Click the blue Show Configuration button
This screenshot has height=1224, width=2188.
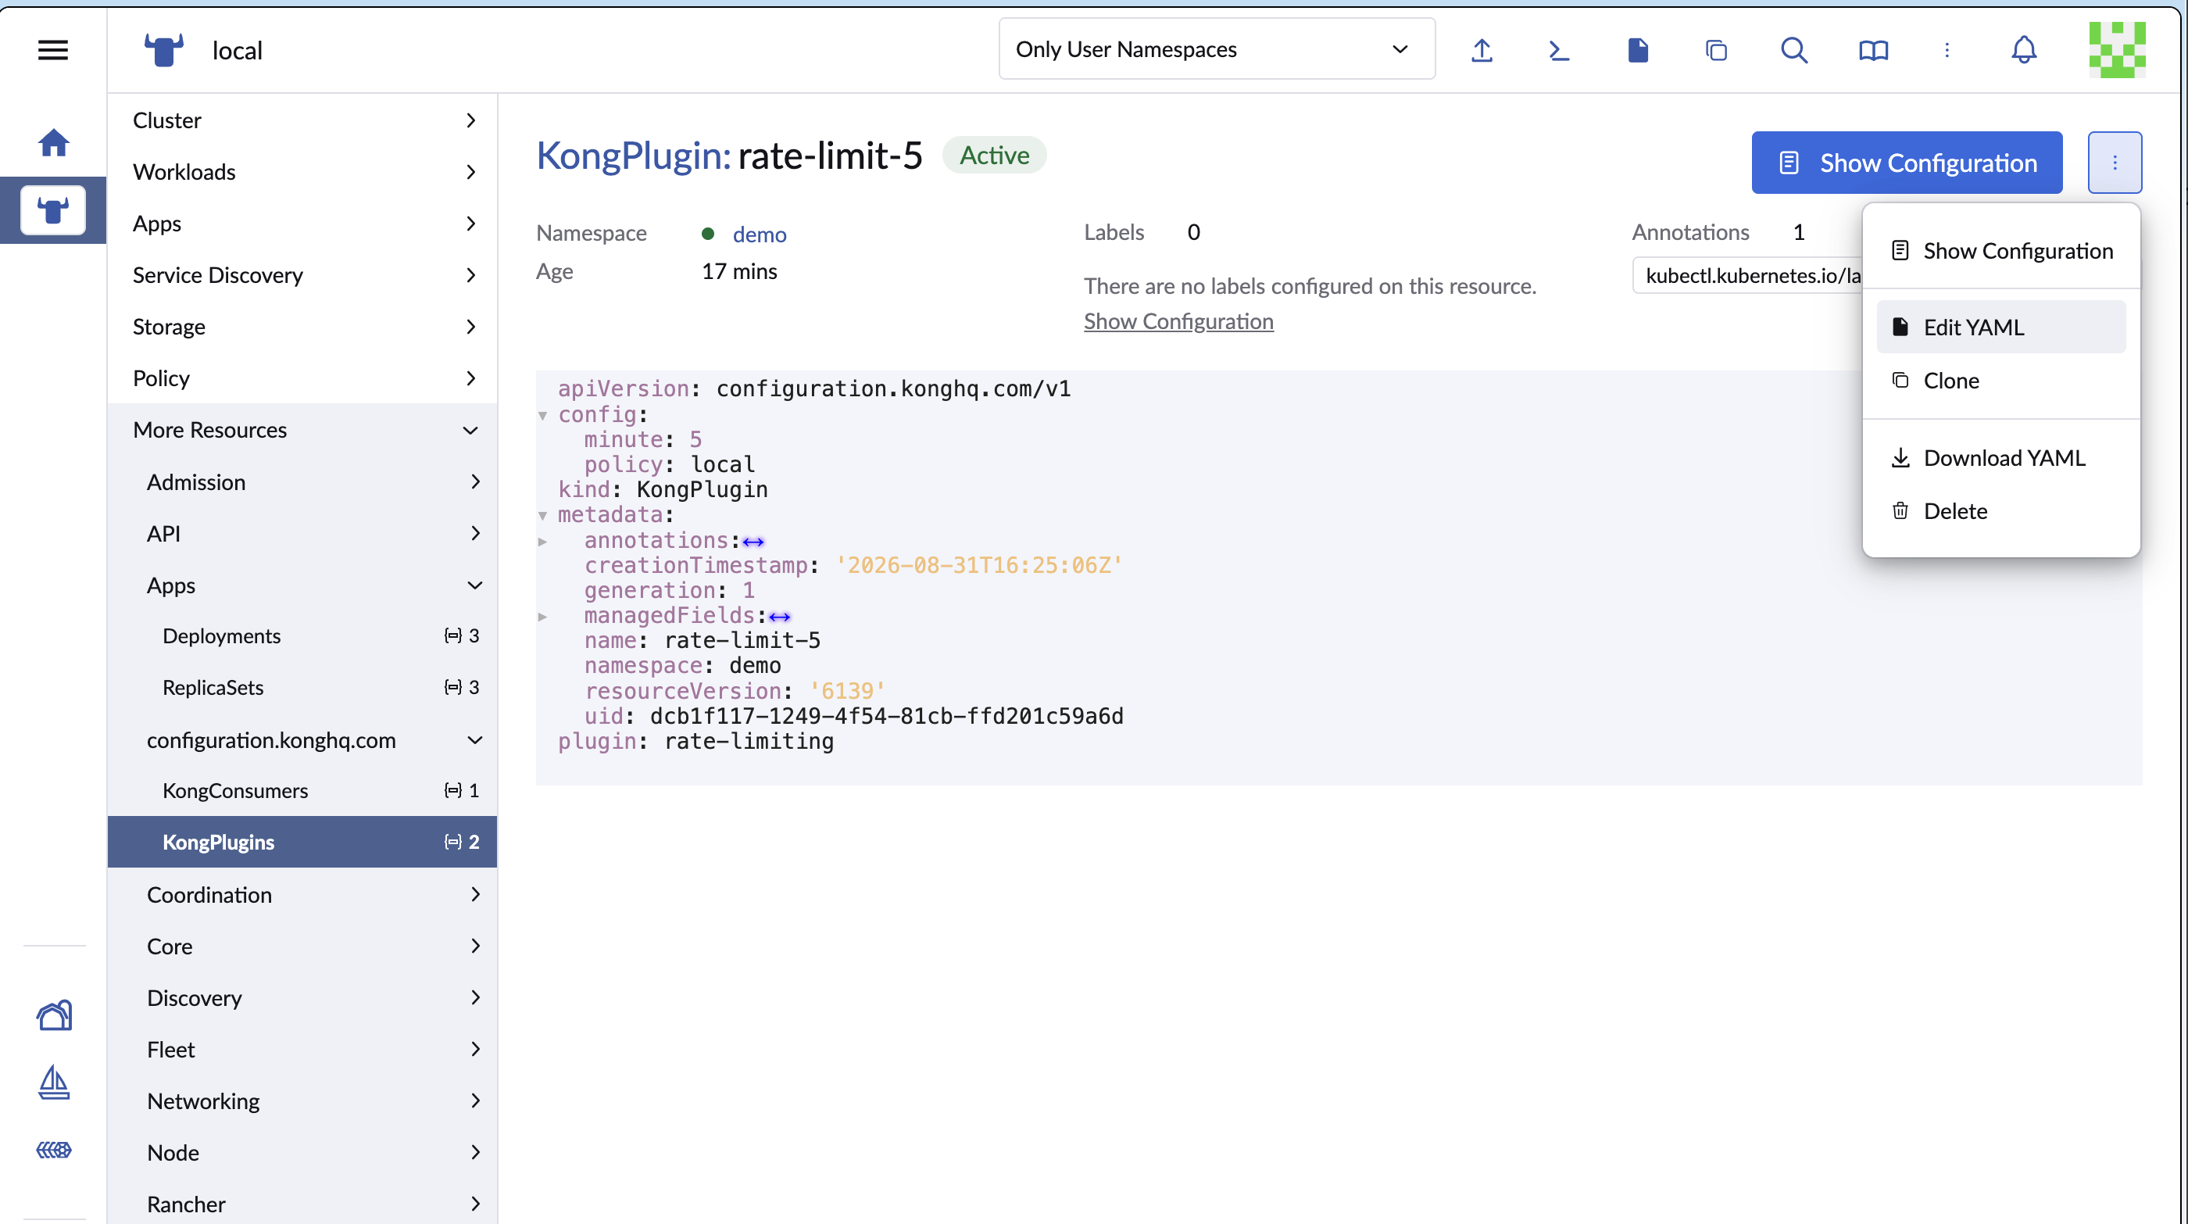1907,163
